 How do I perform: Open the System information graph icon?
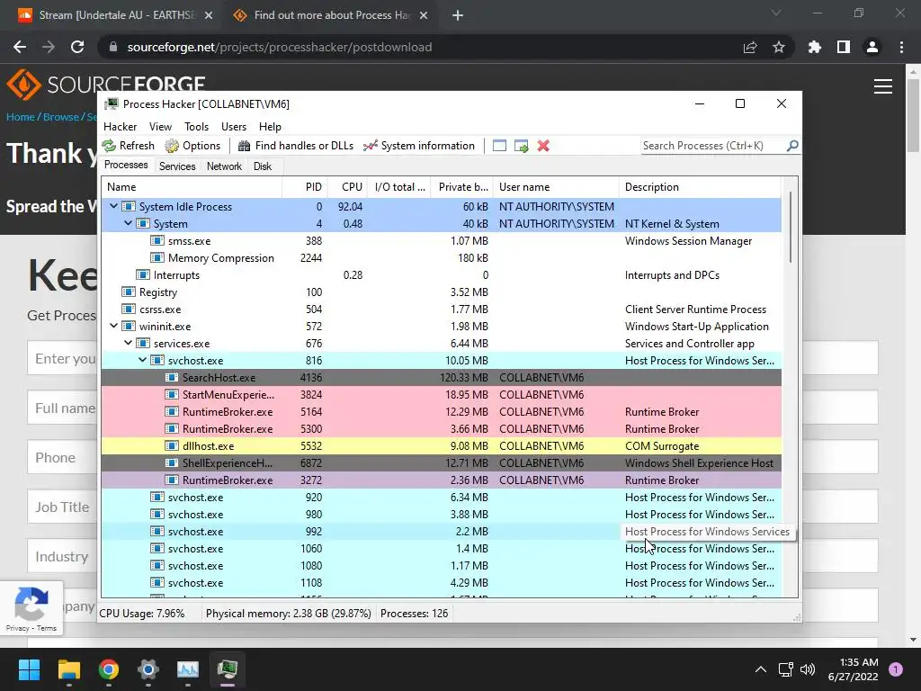coord(370,146)
